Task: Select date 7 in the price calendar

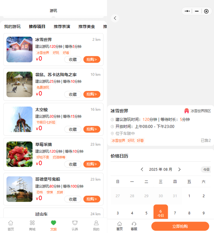Action: coord(175,213)
